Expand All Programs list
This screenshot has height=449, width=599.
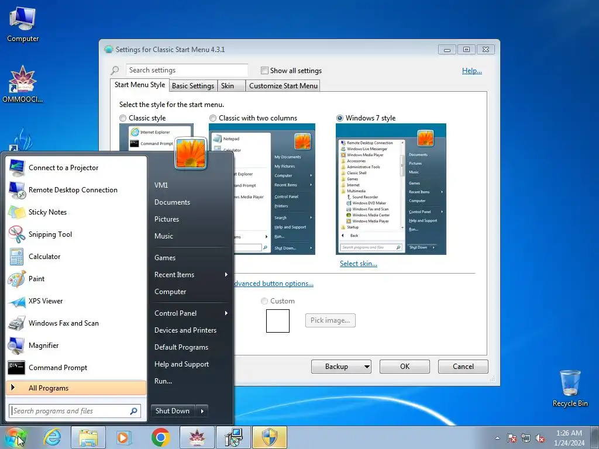76,388
